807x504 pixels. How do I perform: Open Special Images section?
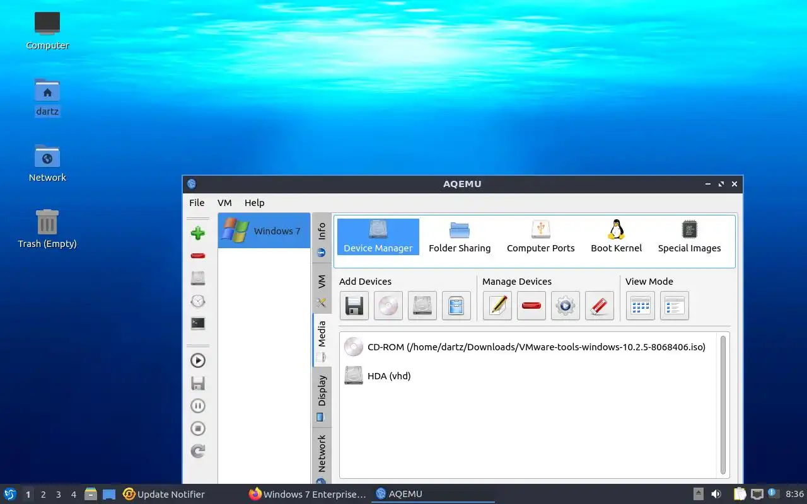(690, 237)
